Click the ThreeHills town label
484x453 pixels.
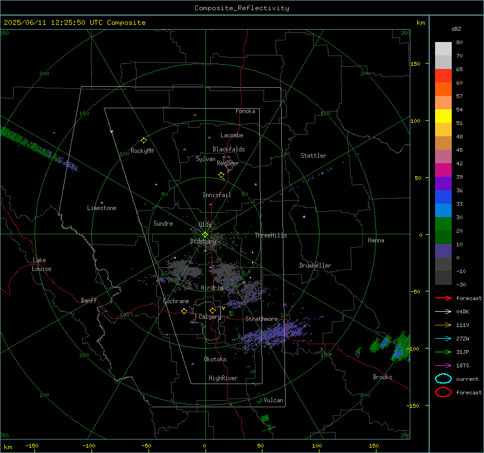pyautogui.click(x=271, y=235)
